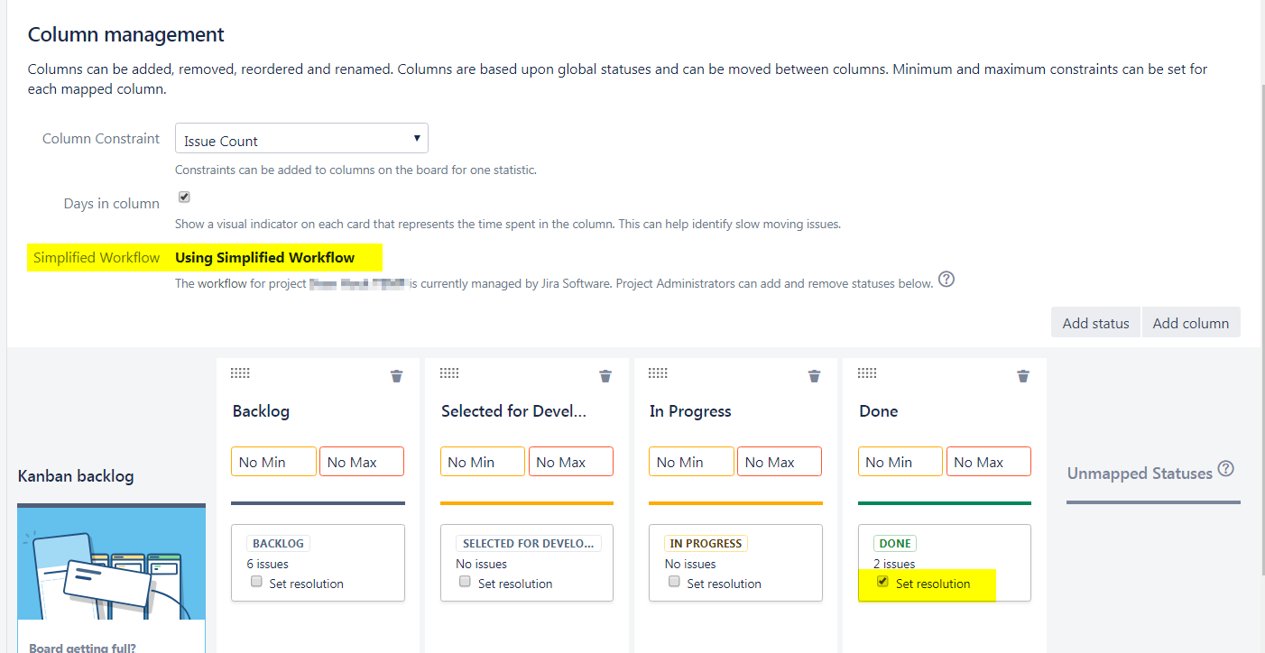Open the Column Constraint Issue Count dropdown
Viewport: 1265px width, 653px height.
pyautogui.click(x=301, y=139)
